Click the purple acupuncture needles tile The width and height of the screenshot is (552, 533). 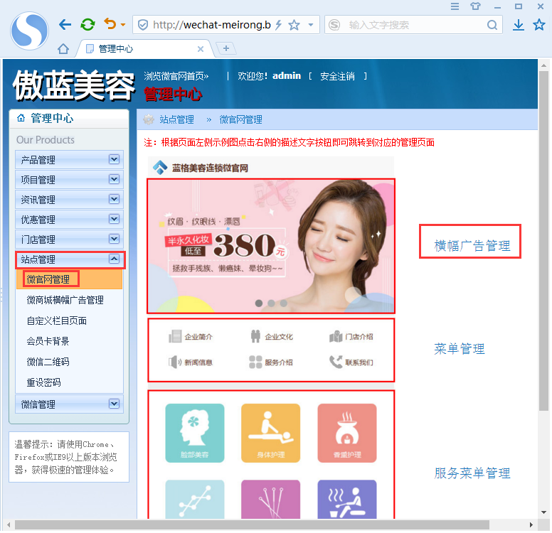271,499
